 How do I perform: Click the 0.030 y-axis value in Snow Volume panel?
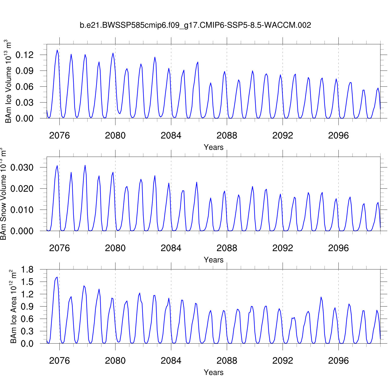coord(22,168)
